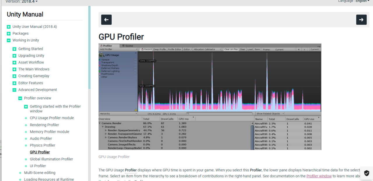Click the Asset Workflow sidebar label

pyautogui.click(x=31, y=62)
